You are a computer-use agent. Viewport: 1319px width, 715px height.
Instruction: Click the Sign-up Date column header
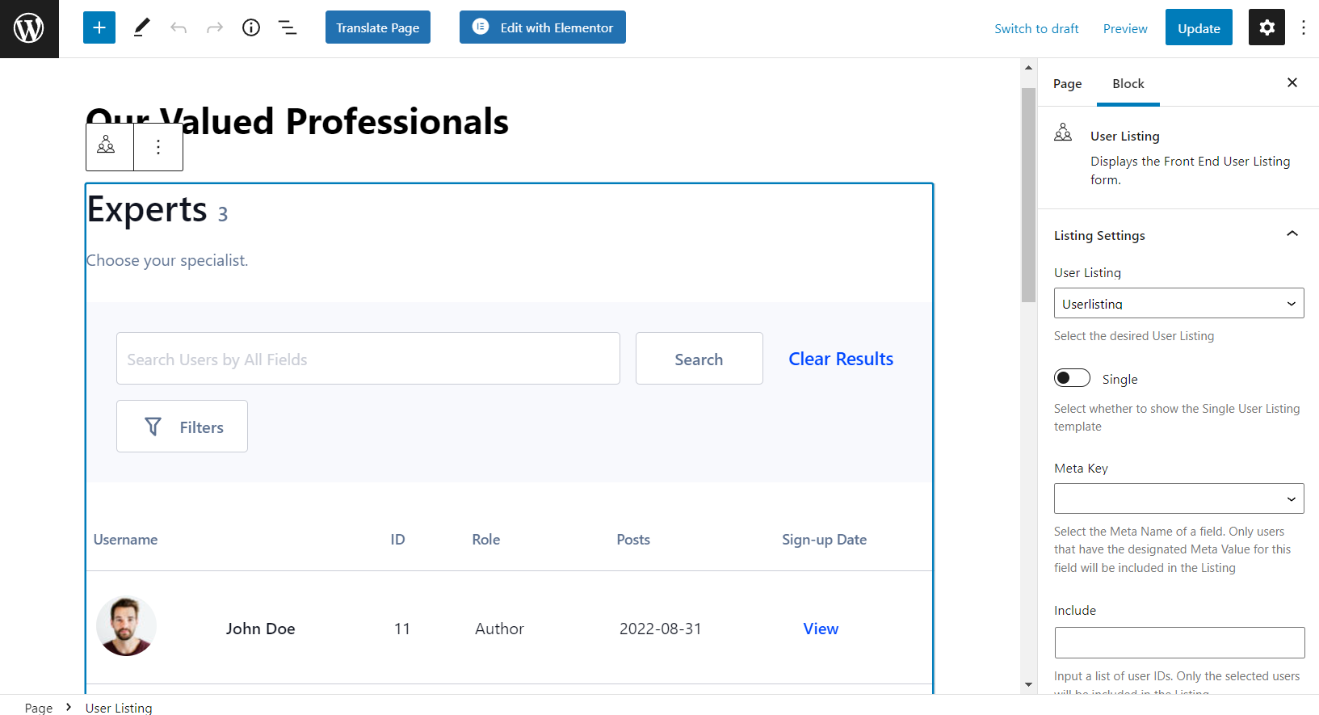pos(824,540)
